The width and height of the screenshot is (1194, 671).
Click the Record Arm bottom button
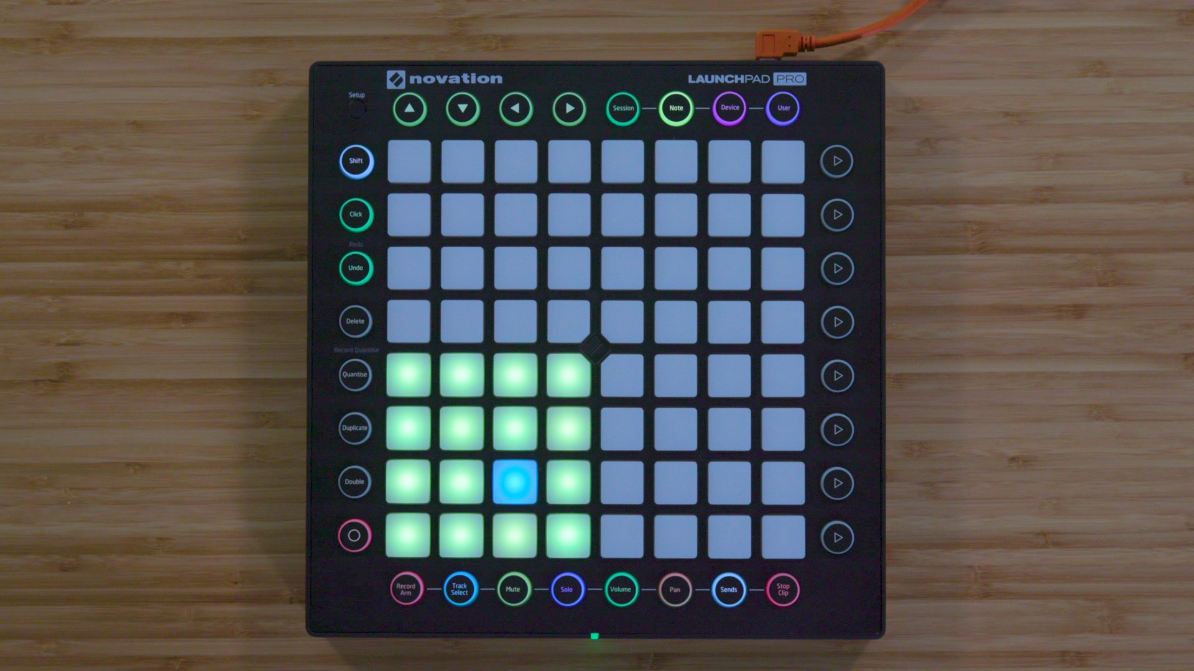click(x=404, y=589)
